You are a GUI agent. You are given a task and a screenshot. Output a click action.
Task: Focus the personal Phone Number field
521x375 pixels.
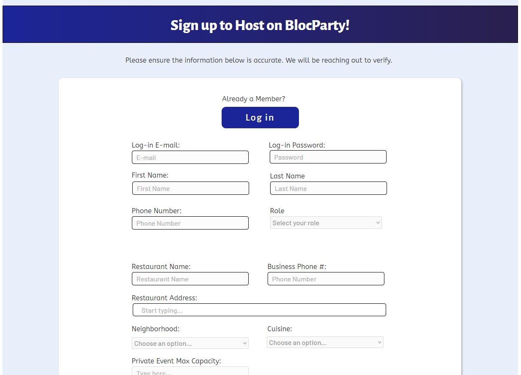click(x=190, y=223)
